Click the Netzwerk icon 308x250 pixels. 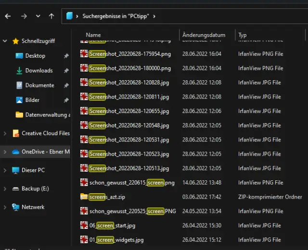pos(15,207)
